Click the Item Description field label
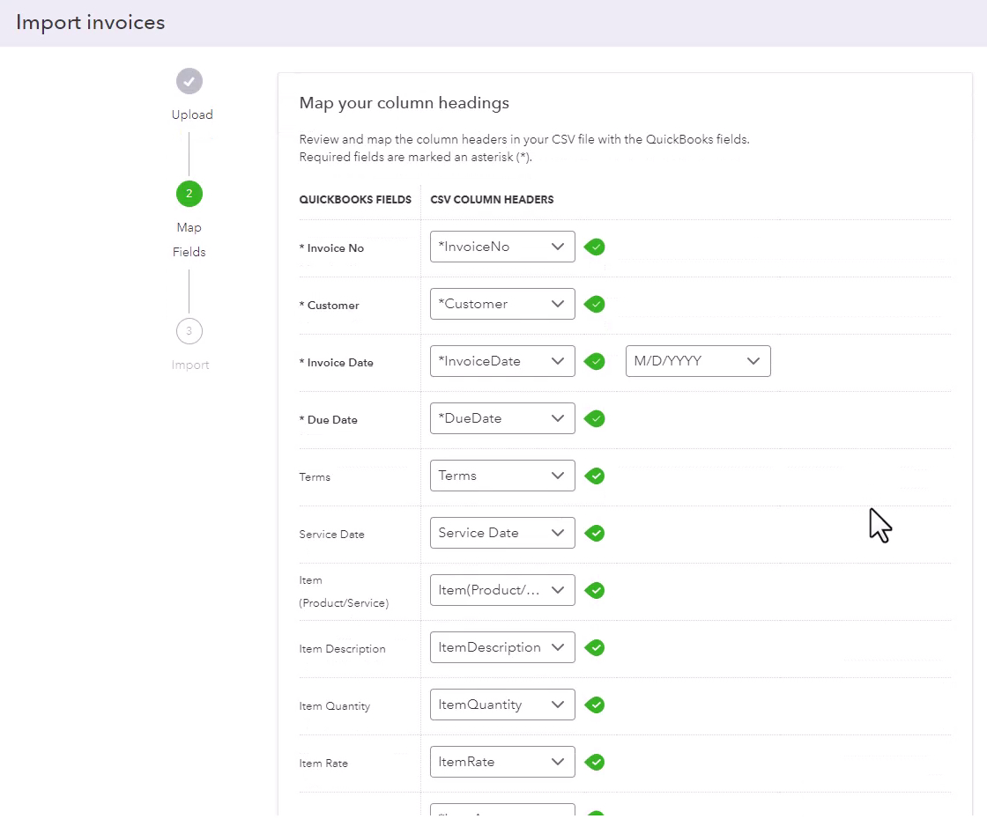Viewport: 987px width, 819px height. coord(343,648)
